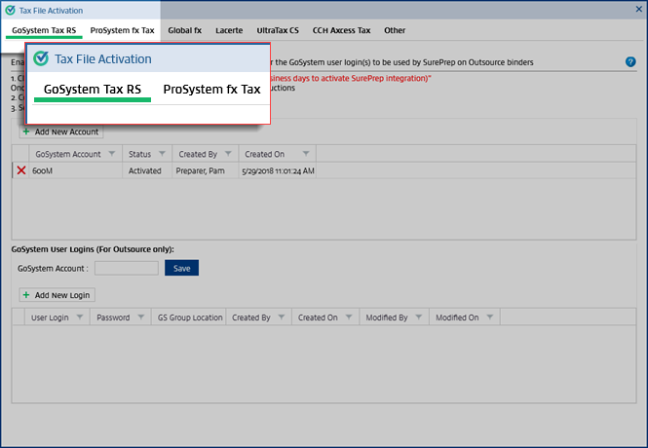Select the CCH Axcess Tax tab

[x=341, y=30]
